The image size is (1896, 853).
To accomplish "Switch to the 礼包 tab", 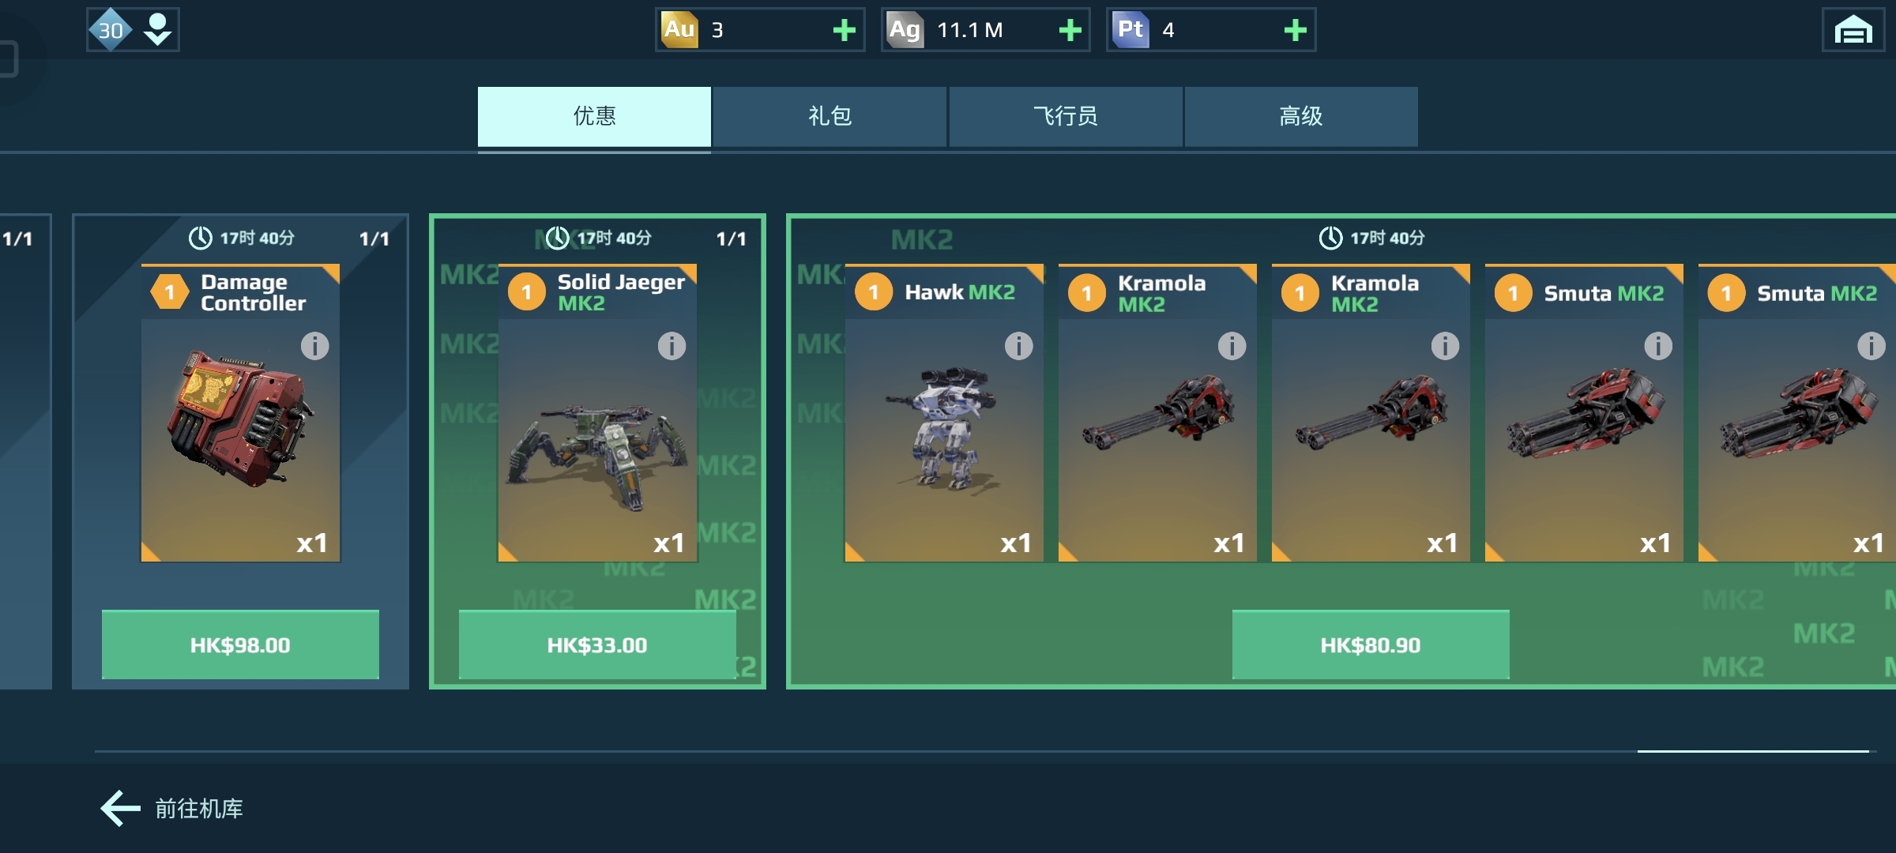I will (x=829, y=116).
